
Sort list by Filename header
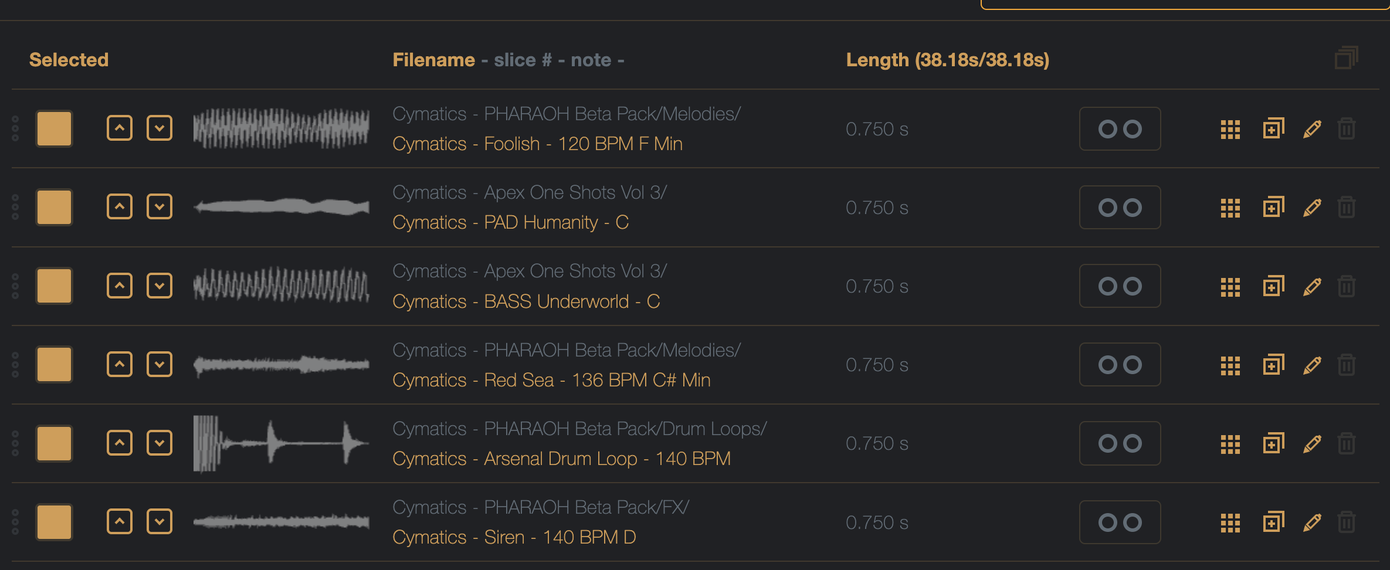(x=433, y=60)
